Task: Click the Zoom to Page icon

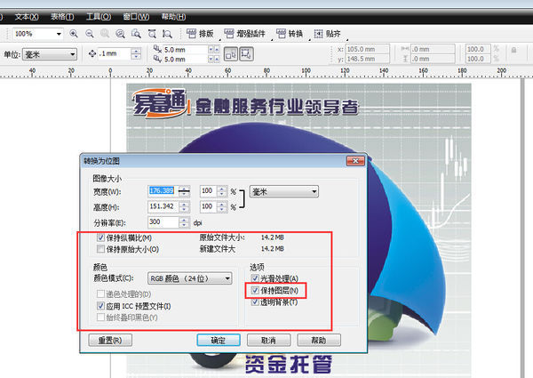Action: point(136,33)
